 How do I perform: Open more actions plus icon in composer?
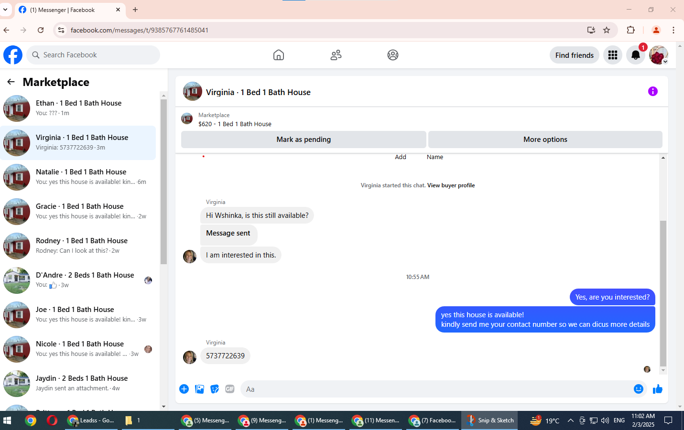click(x=184, y=389)
